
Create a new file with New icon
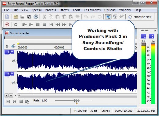pos(7,16)
